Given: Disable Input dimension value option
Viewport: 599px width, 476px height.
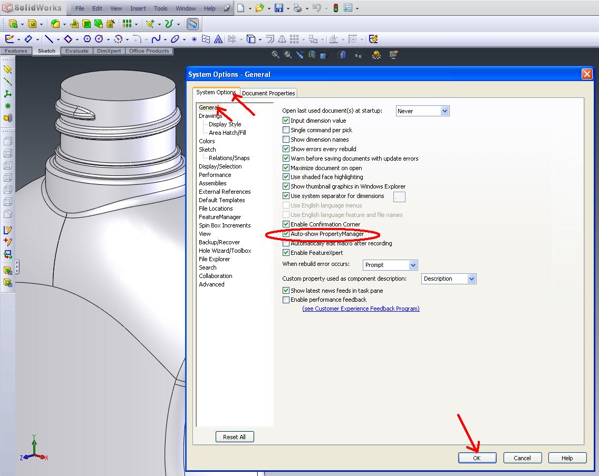Looking at the screenshot, I should pyautogui.click(x=286, y=120).
